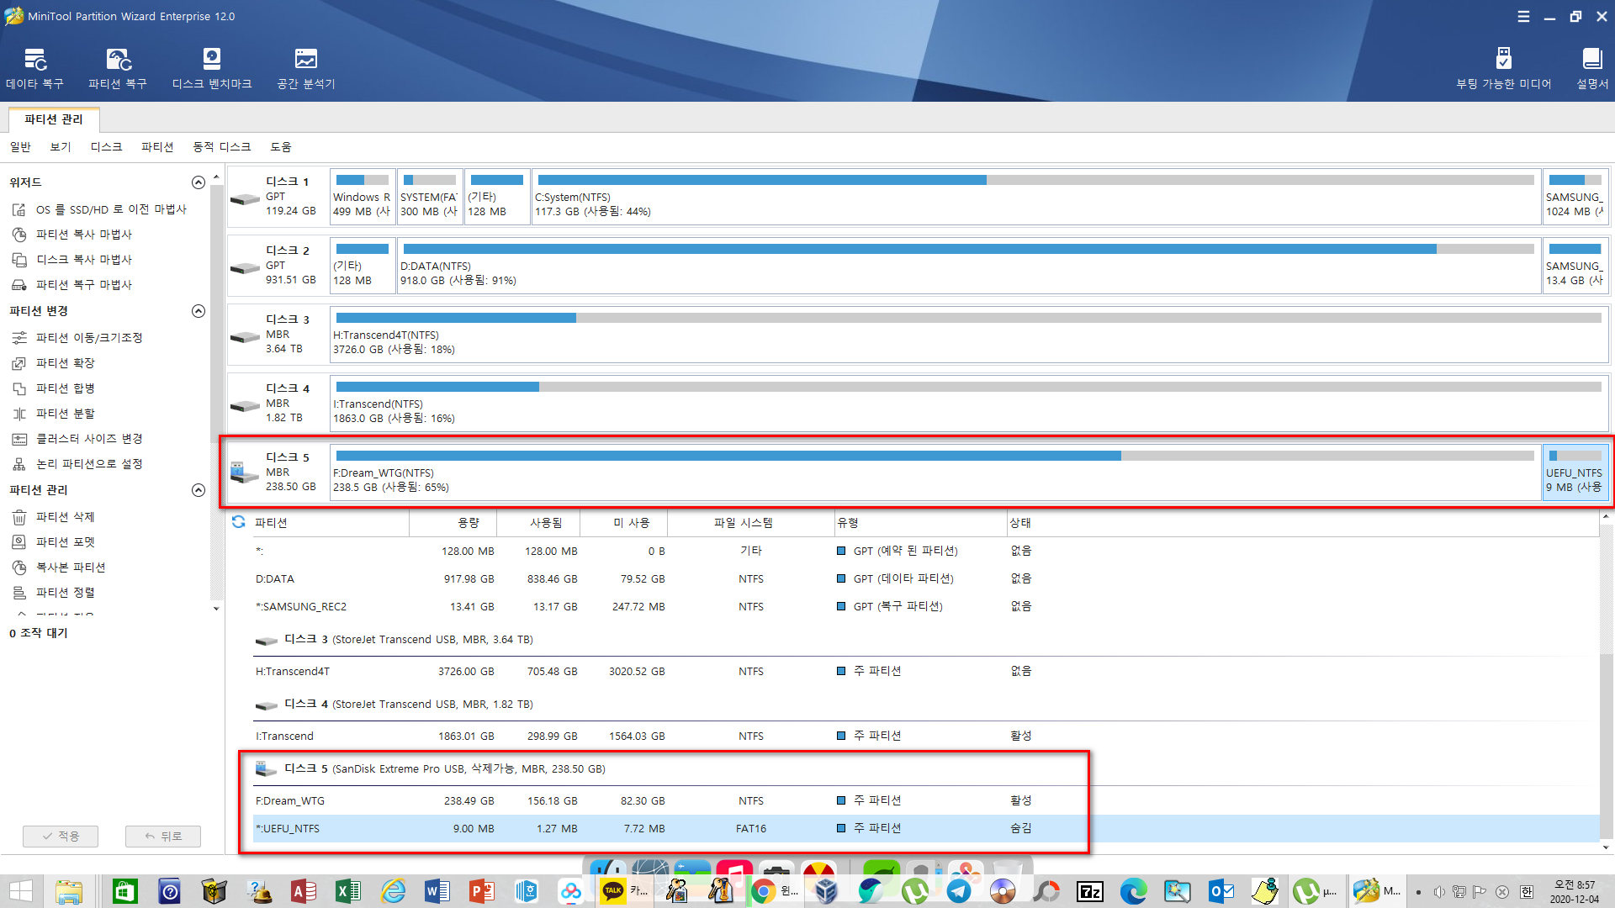Open the 디스크 벤치마크 disk benchmark

pos(212,68)
